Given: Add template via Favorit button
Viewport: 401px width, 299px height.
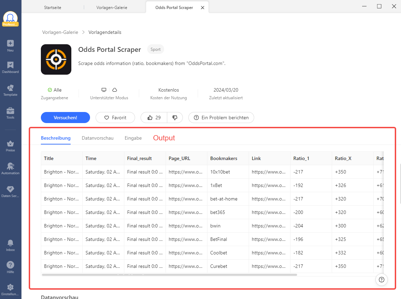Looking at the screenshot, I should 115,118.
